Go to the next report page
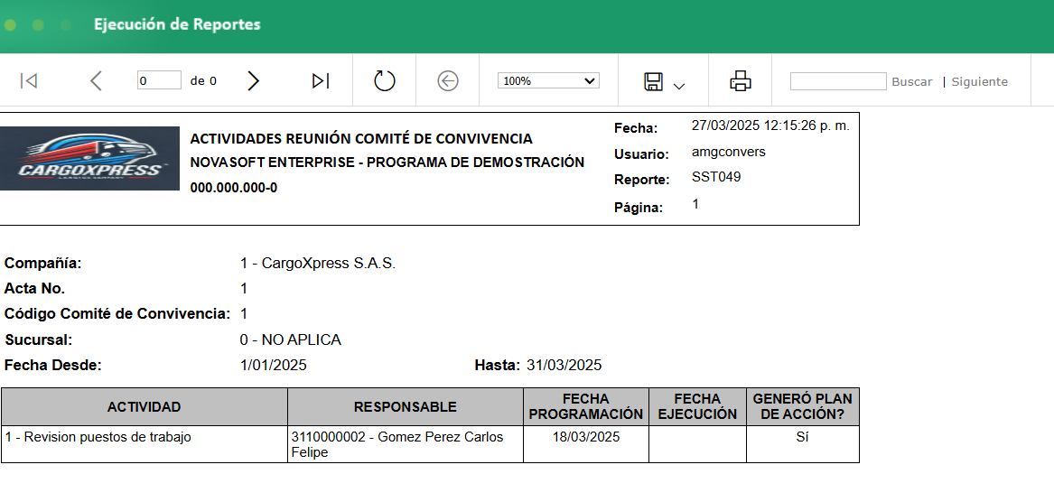Image resolution: width=1054 pixels, height=502 pixels. [253, 80]
